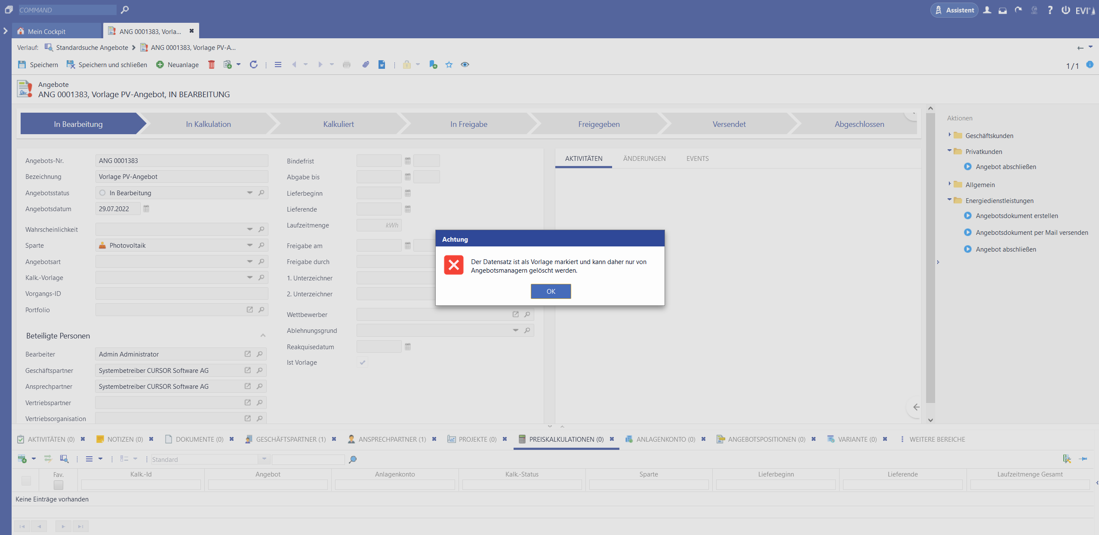
Task: Click the red delete trash icon
Action: click(211, 65)
